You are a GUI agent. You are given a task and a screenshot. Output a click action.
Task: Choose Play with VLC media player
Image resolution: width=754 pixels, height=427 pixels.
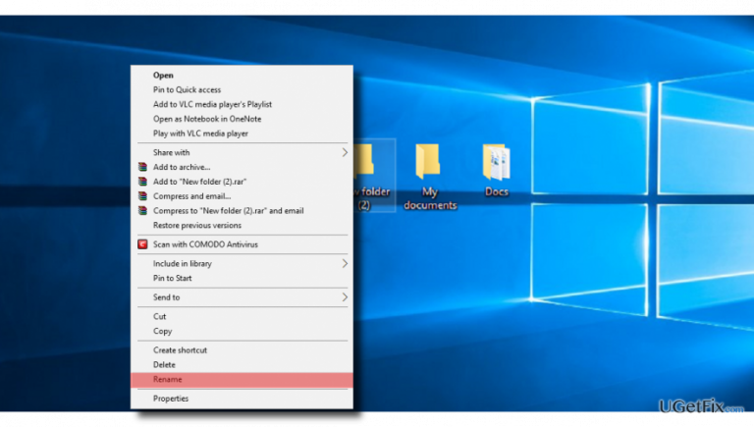coord(242,133)
